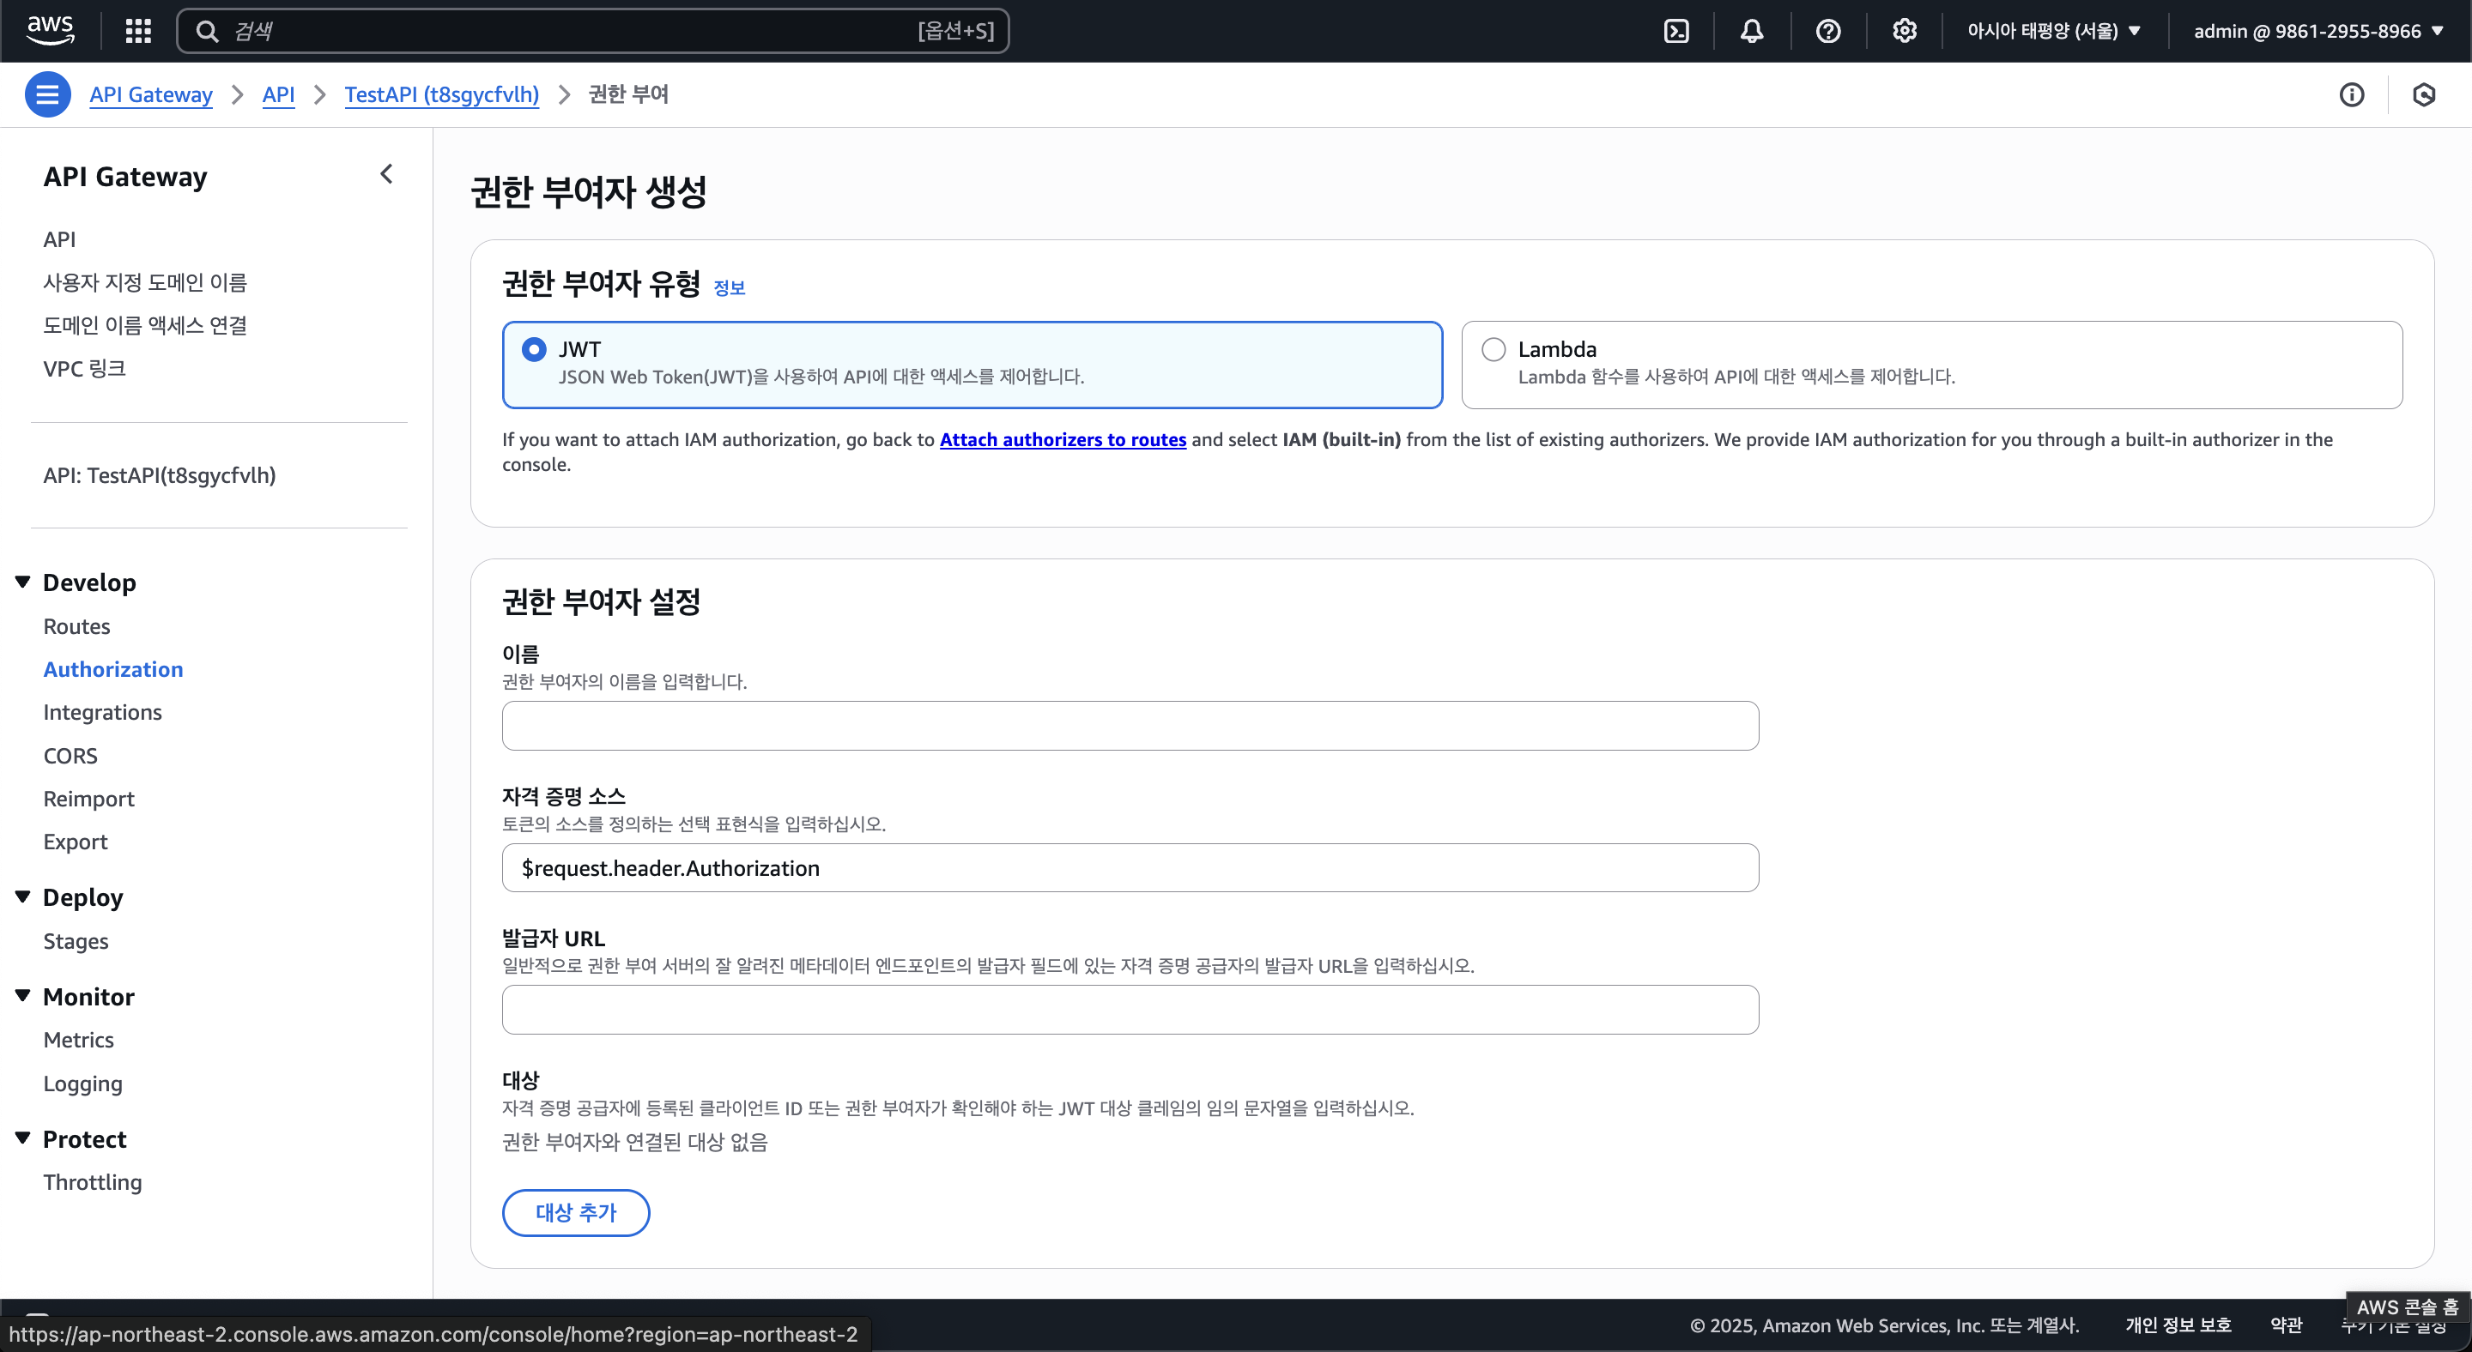Open the settings gear icon
This screenshot has height=1352, width=2472.
click(x=1904, y=31)
